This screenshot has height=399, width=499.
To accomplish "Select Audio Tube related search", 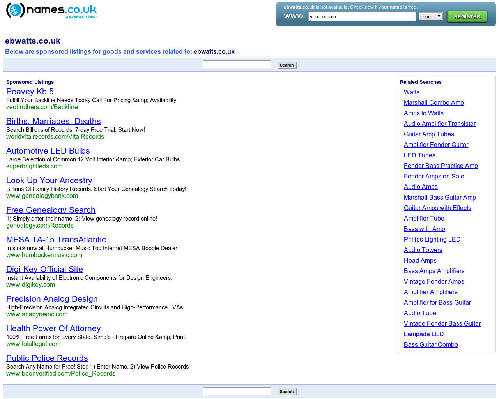I will (x=420, y=313).
